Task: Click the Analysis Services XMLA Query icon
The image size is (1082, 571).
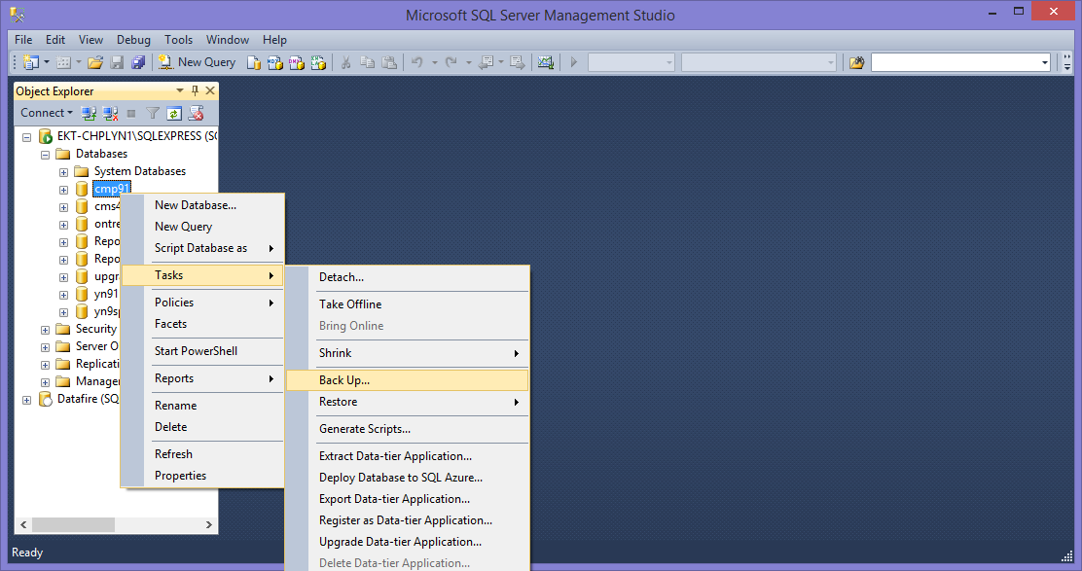Action: (318, 63)
